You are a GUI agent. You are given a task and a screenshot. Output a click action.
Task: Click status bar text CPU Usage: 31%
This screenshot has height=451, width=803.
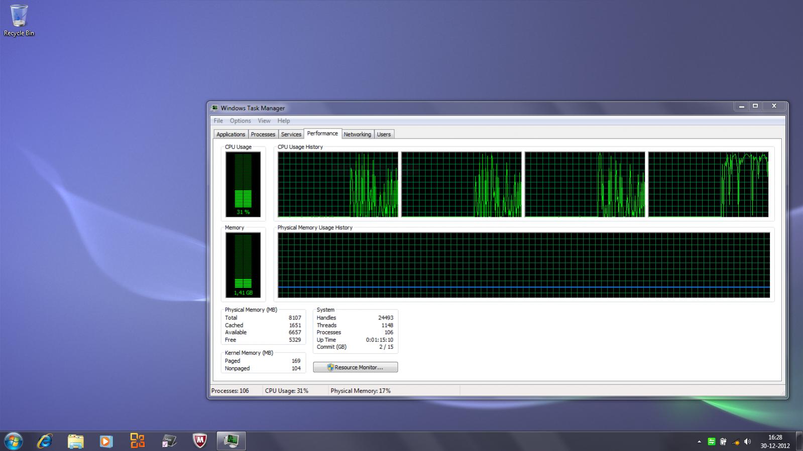point(287,391)
